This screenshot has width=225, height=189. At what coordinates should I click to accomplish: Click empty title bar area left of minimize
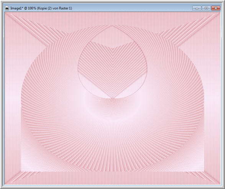[x=132, y=8]
